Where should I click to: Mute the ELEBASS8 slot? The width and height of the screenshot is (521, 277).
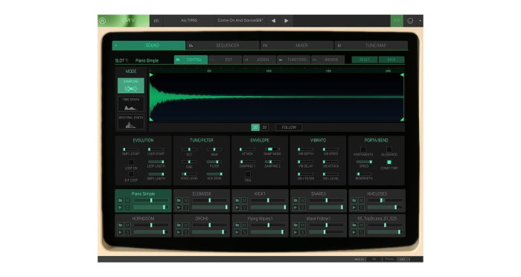(x=186, y=200)
